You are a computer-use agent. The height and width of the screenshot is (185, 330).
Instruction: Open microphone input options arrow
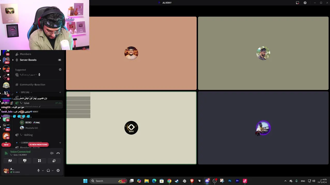[43, 170]
